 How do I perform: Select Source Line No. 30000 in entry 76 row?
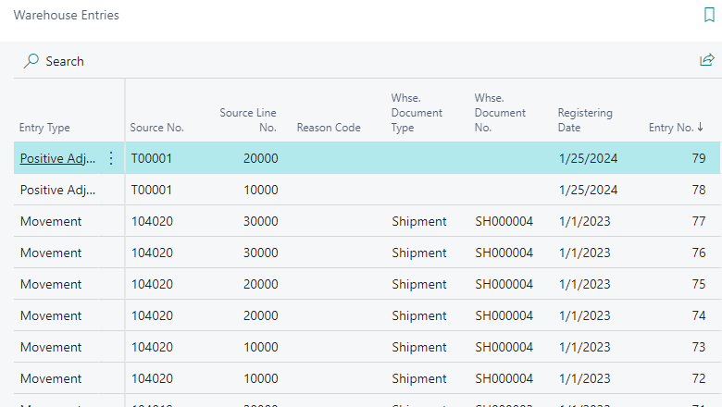click(x=261, y=253)
